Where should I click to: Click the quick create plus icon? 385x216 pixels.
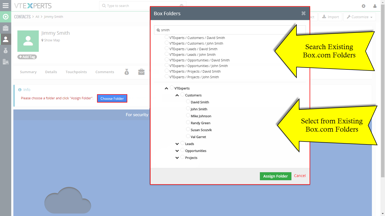(x=363, y=6)
